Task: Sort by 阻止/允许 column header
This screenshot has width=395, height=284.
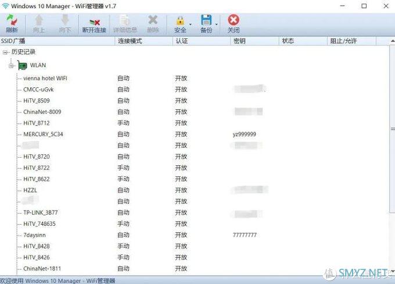Action: (x=351, y=41)
